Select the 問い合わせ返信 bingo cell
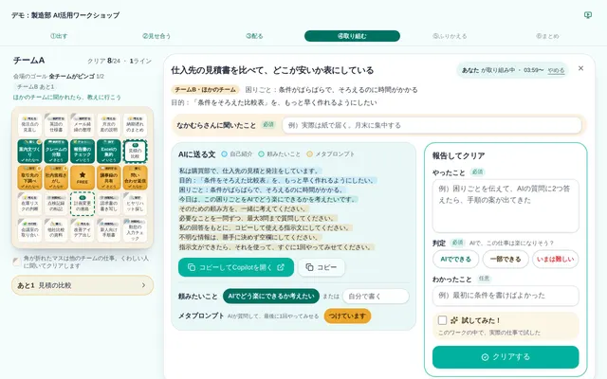Screen dimensions: 607x379 [x=135, y=177]
